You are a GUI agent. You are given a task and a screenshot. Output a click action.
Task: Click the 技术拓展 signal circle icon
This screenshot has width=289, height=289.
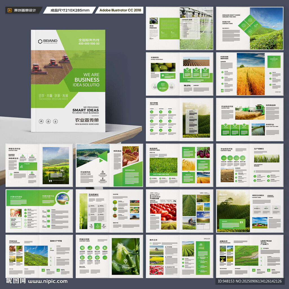(97, 257)
